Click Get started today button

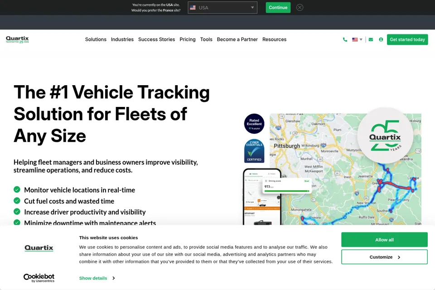point(407,39)
